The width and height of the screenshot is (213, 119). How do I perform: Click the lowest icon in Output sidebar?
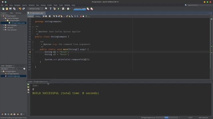pos(28,93)
